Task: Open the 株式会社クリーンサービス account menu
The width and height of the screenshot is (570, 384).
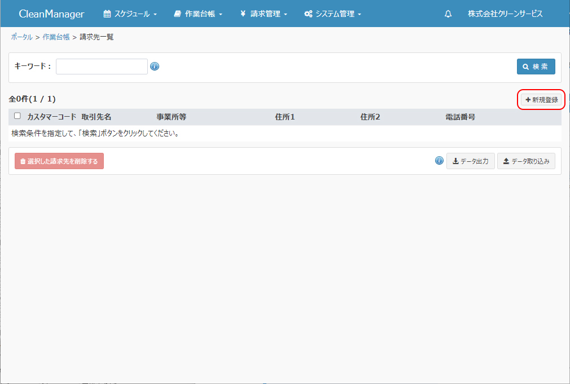Action: [x=505, y=14]
